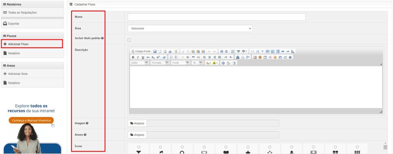Insert a special character (Omega icon)

pyautogui.click(x=280, y=57)
